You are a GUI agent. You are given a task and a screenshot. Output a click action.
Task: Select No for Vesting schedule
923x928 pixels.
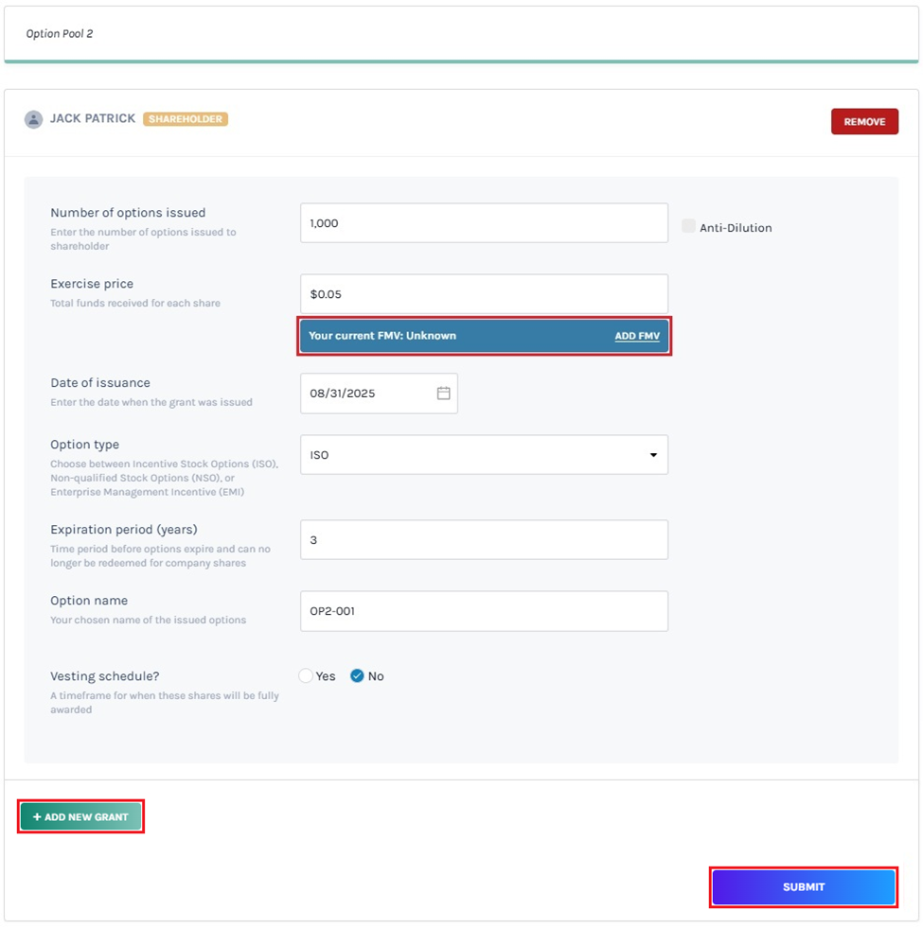(x=357, y=676)
